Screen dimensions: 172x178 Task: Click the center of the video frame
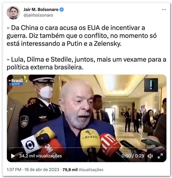(87, 118)
